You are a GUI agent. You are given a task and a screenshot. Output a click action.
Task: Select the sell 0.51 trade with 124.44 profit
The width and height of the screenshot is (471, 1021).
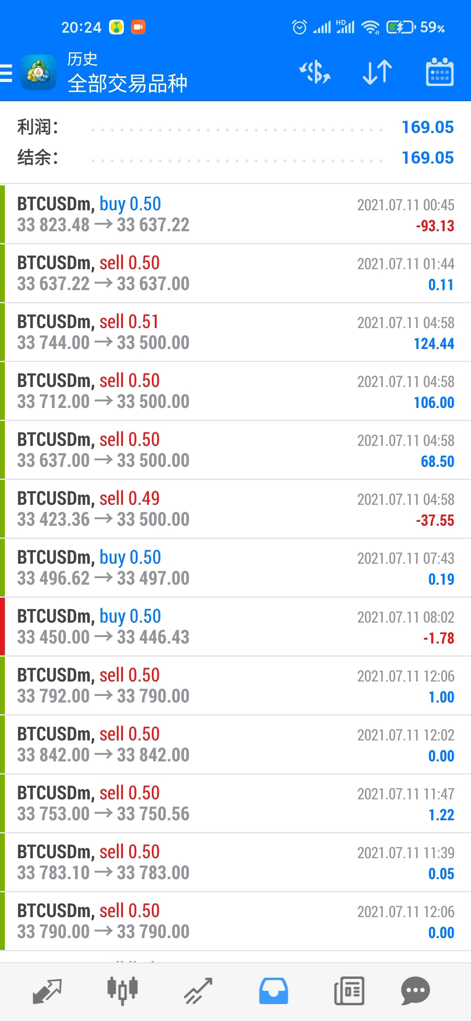click(x=235, y=332)
